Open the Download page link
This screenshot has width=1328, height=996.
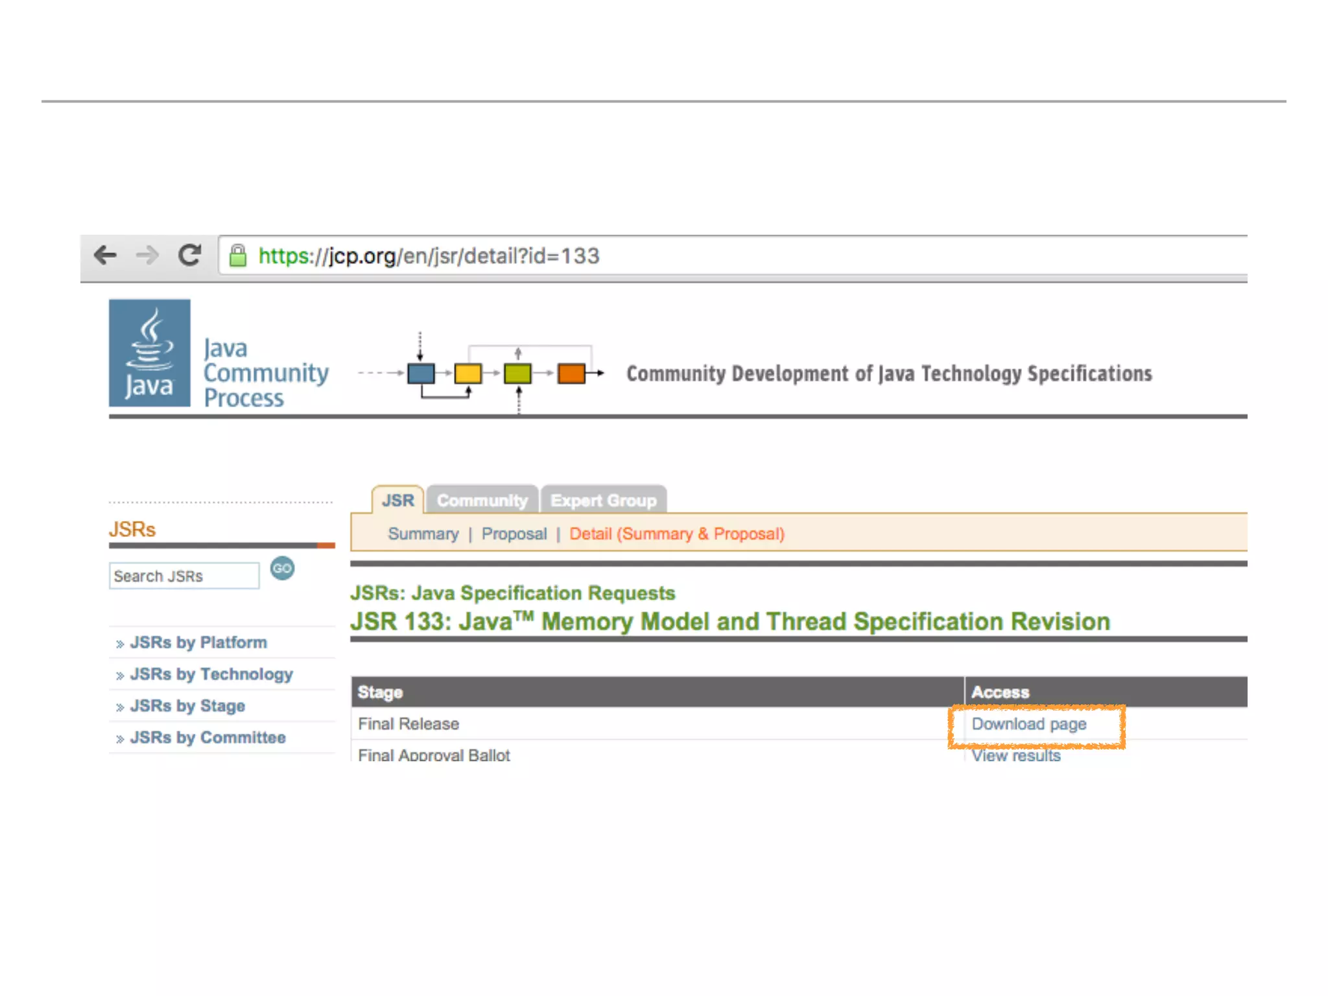[x=1028, y=724]
